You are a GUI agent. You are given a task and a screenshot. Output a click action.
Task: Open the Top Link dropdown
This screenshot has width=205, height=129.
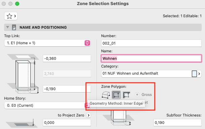tap(48, 43)
